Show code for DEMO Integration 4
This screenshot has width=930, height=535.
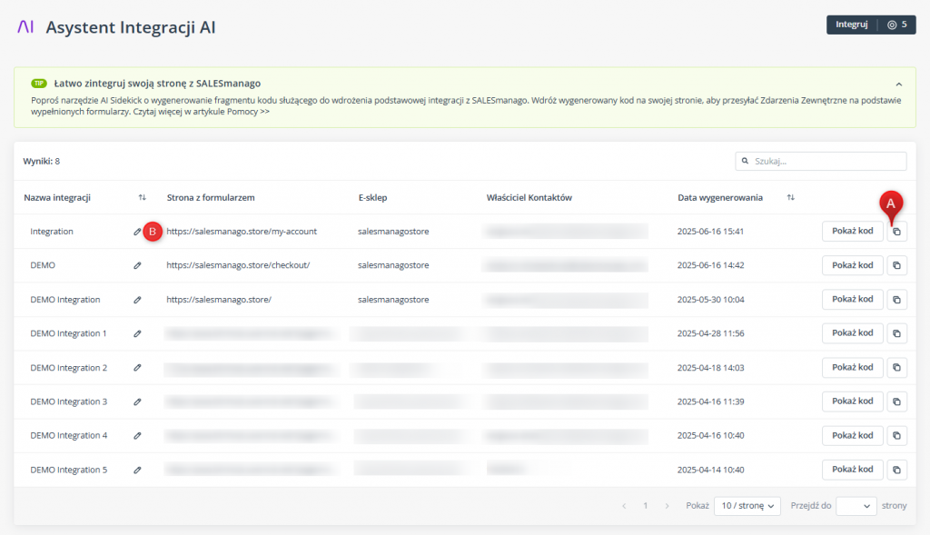pos(852,435)
